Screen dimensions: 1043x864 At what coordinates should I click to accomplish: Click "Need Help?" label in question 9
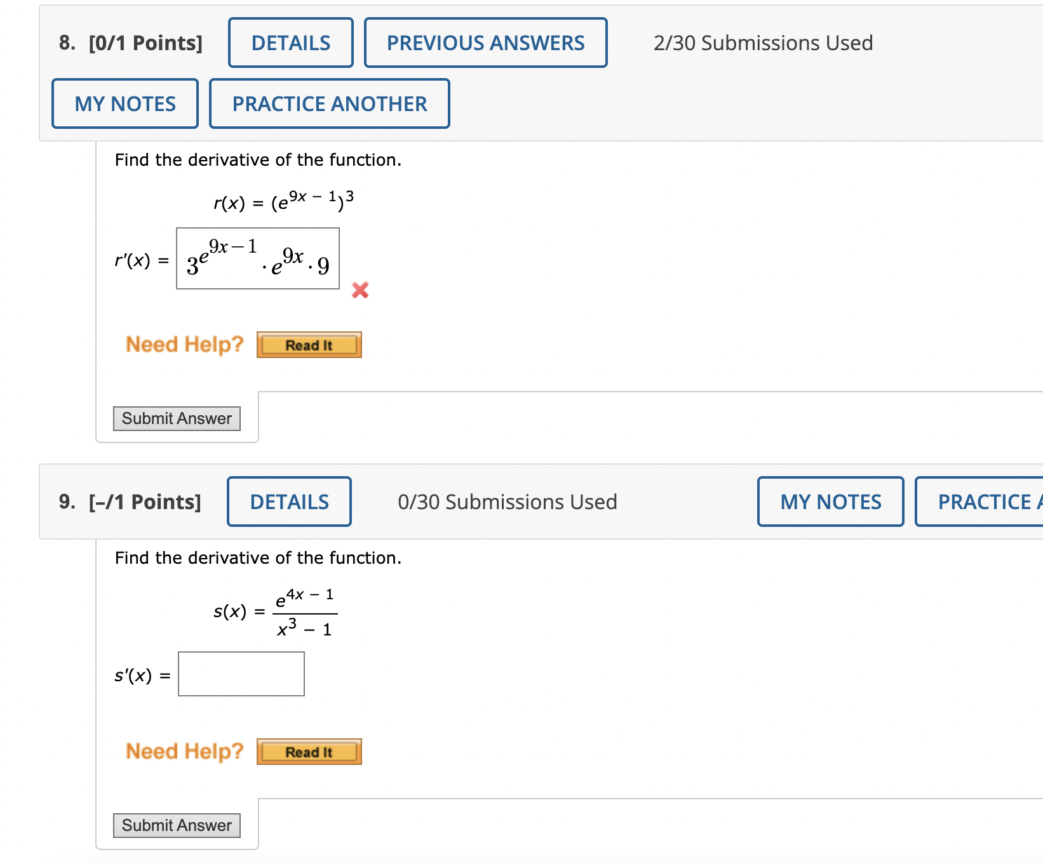click(x=184, y=751)
